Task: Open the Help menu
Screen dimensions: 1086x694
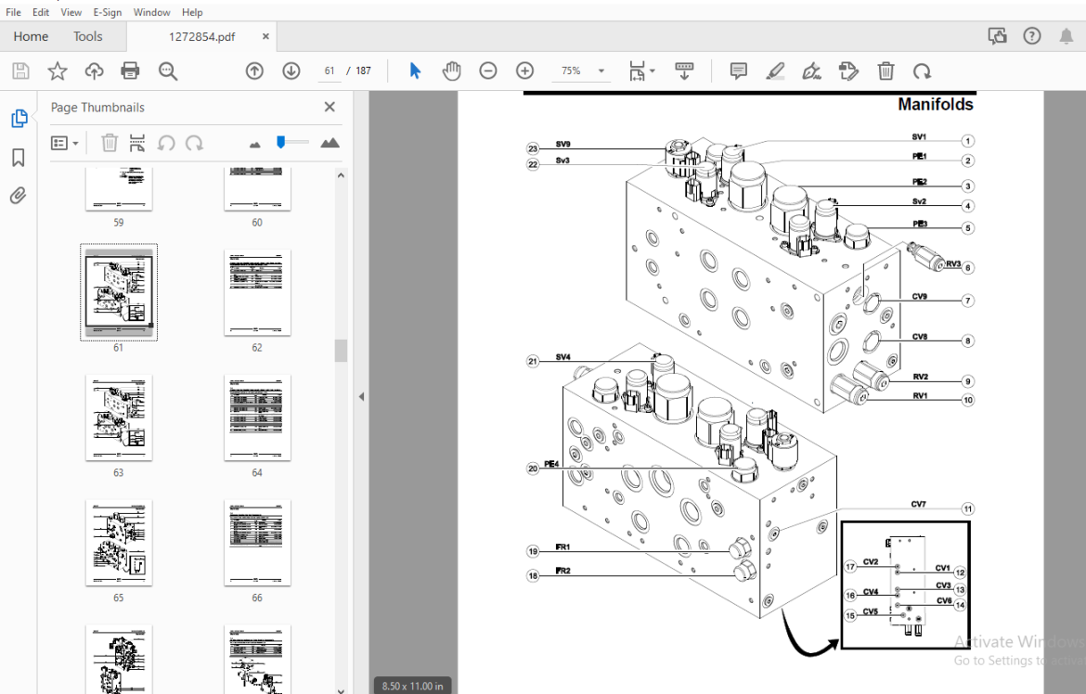Action: click(192, 12)
